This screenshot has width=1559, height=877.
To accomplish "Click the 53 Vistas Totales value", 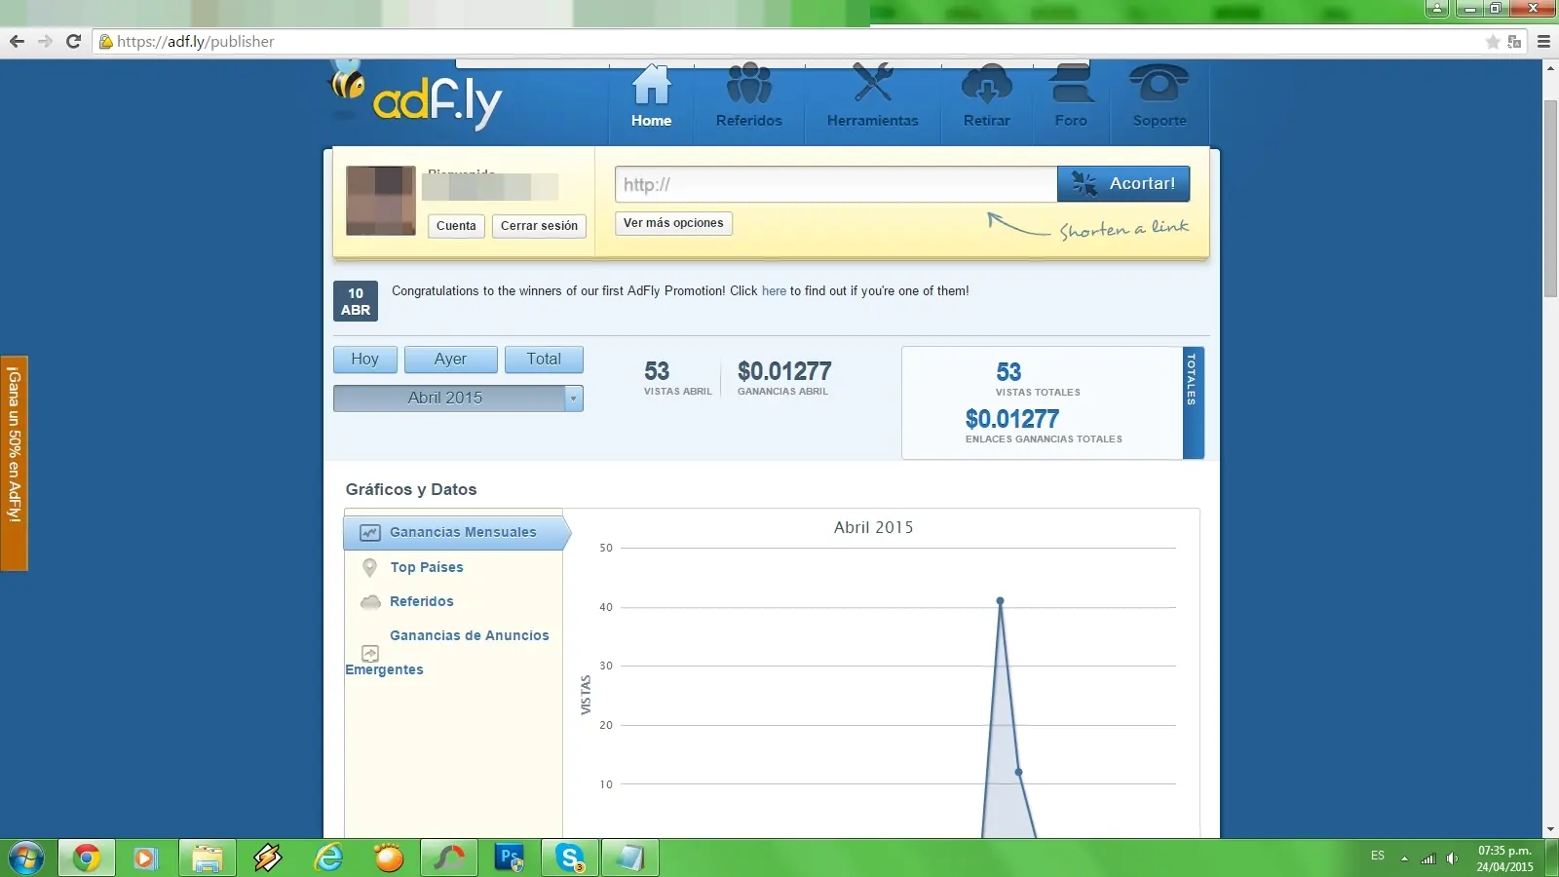I will (1008, 372).
